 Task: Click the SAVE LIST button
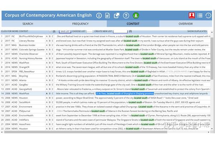coord(65,31)
